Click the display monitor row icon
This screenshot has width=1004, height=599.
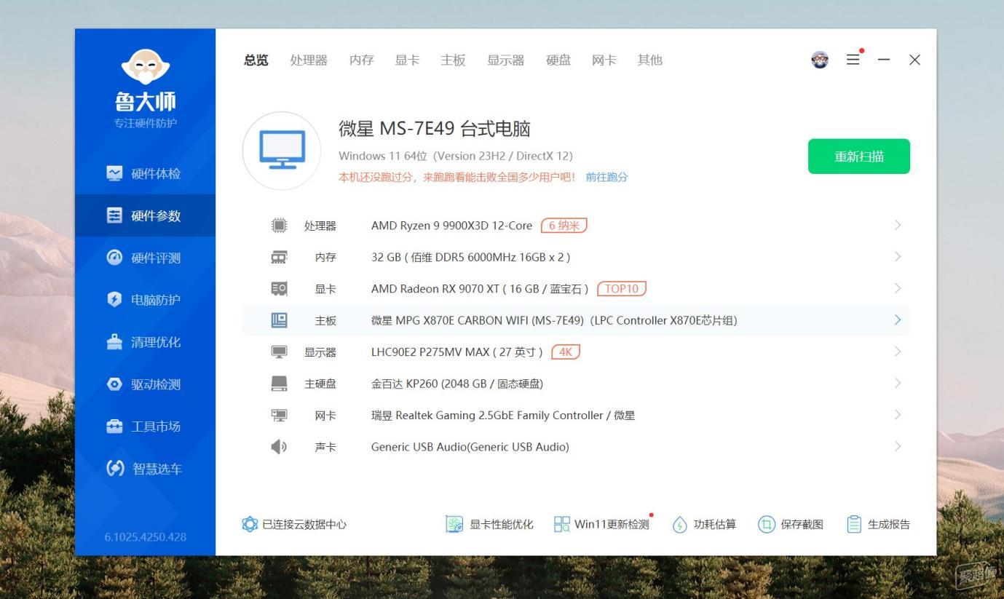279,352
